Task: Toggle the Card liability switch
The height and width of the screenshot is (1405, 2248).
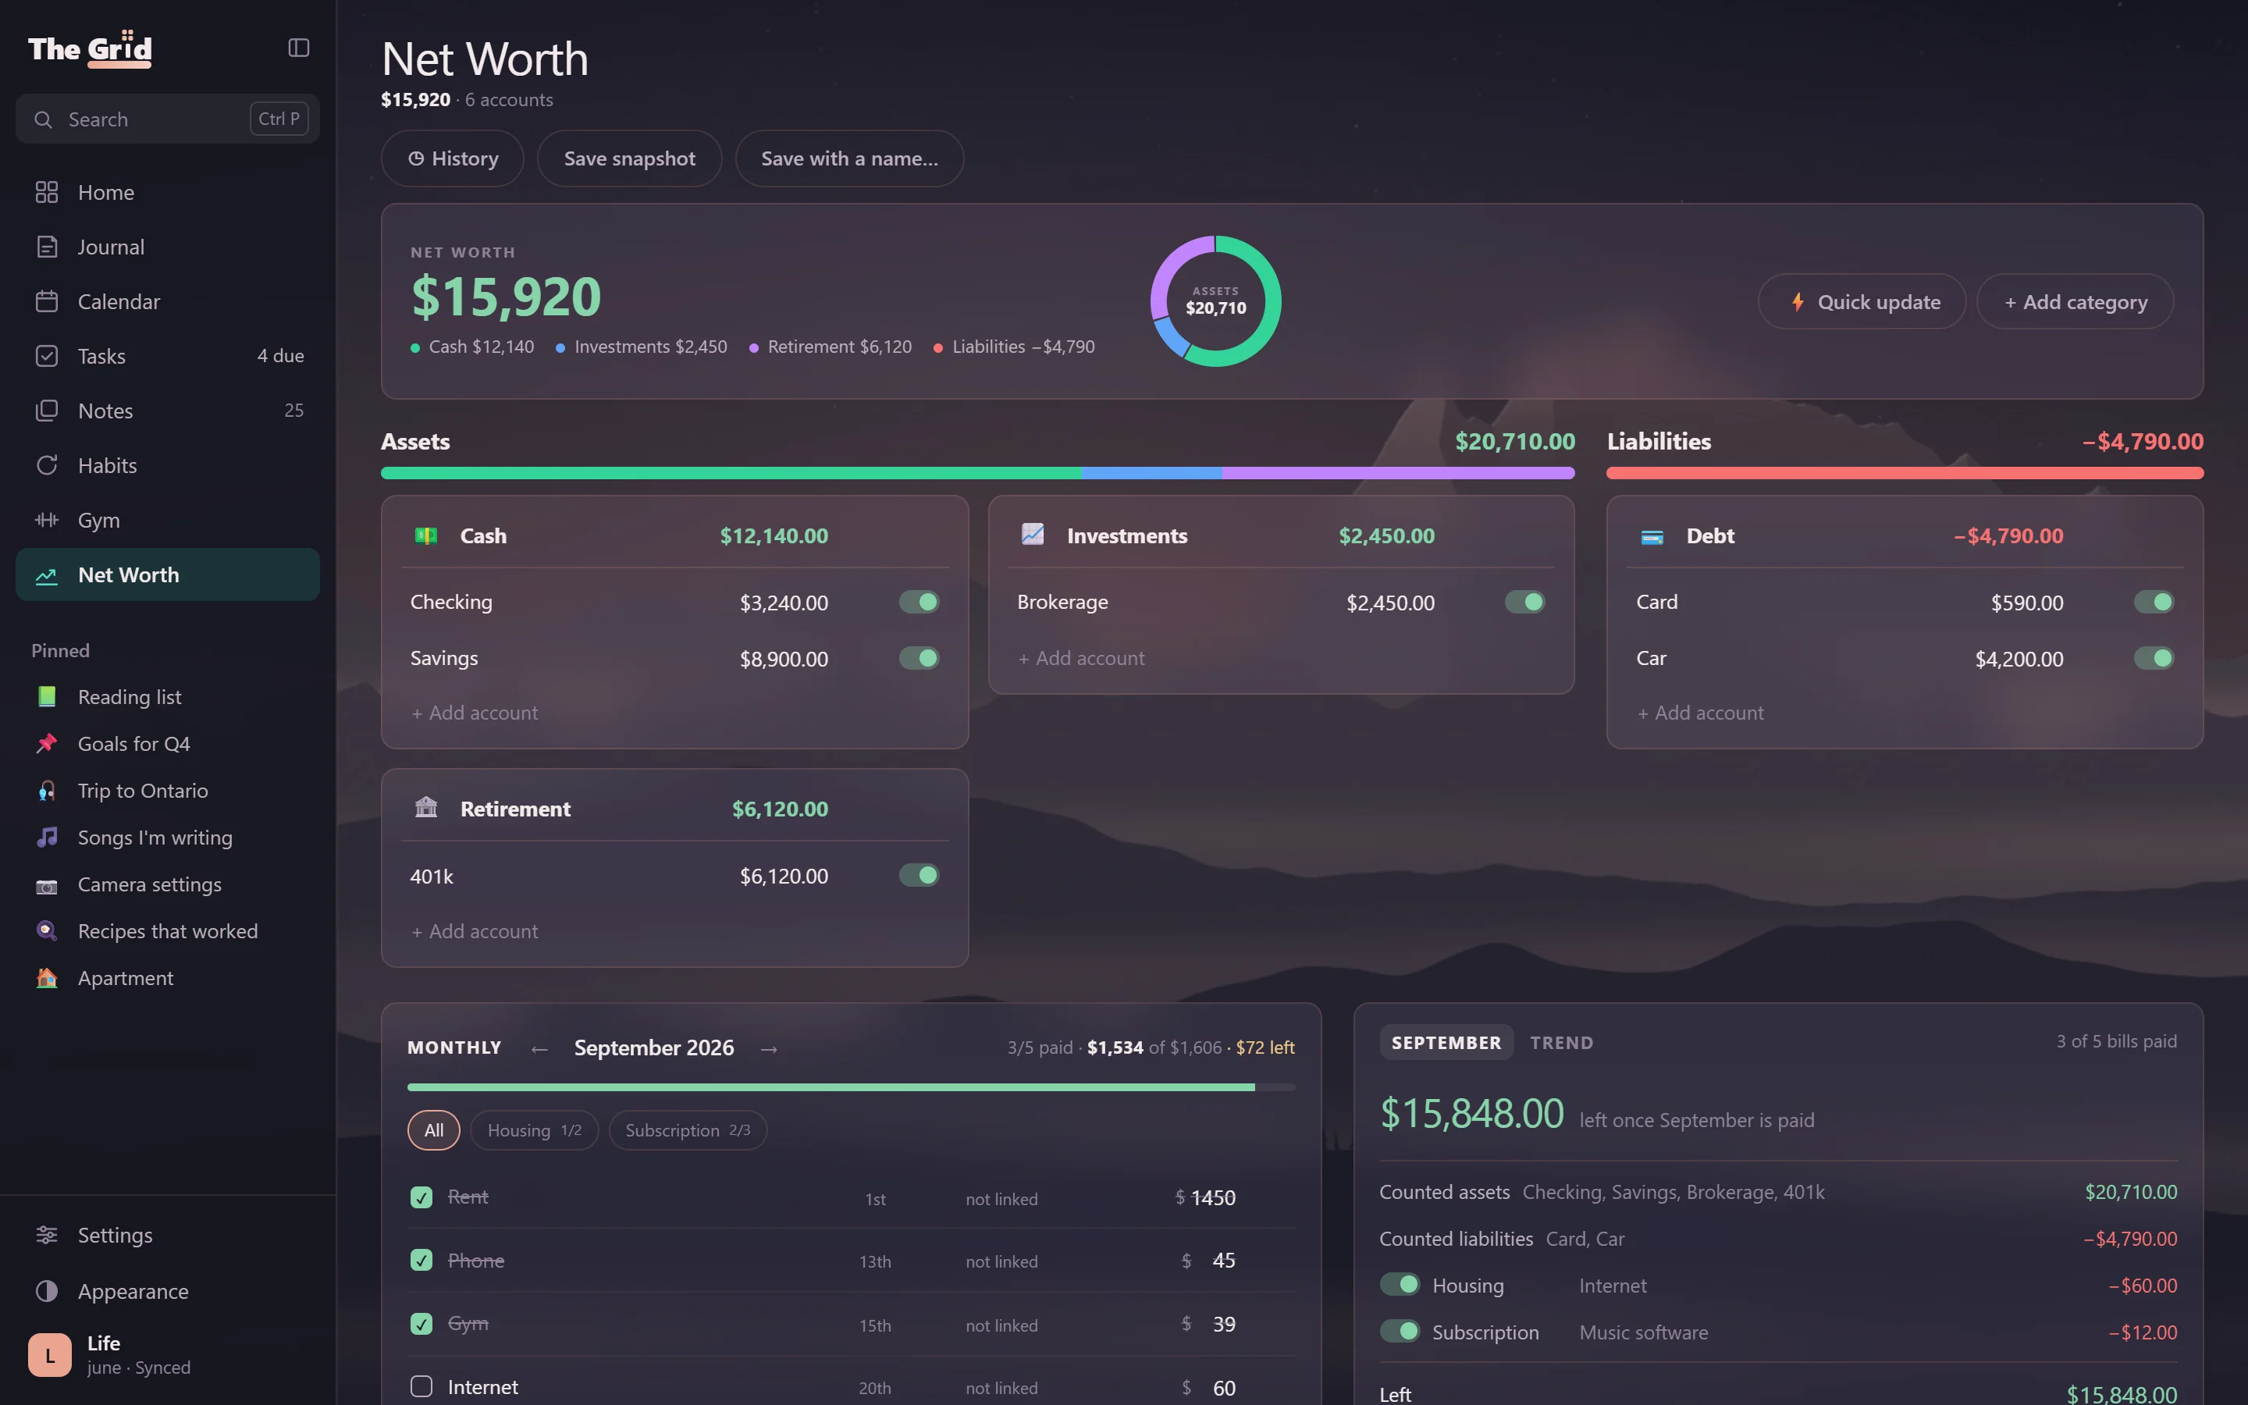Action: pyautogui.click(x=2154, y=602)
